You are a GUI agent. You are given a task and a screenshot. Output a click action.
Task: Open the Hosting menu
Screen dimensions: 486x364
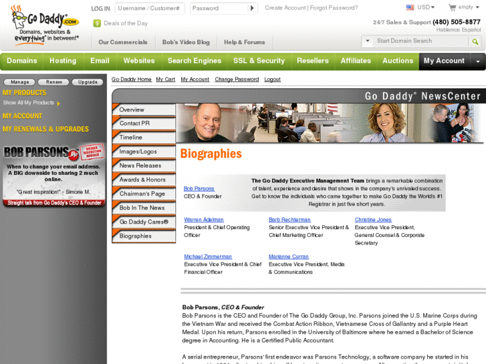point(63,61)
